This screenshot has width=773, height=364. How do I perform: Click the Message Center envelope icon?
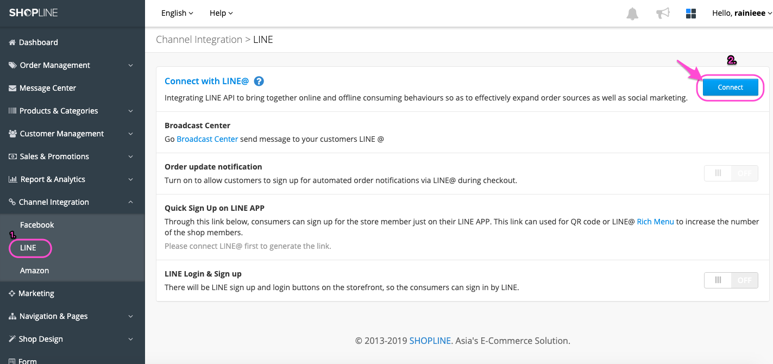(x=12, y=88)
